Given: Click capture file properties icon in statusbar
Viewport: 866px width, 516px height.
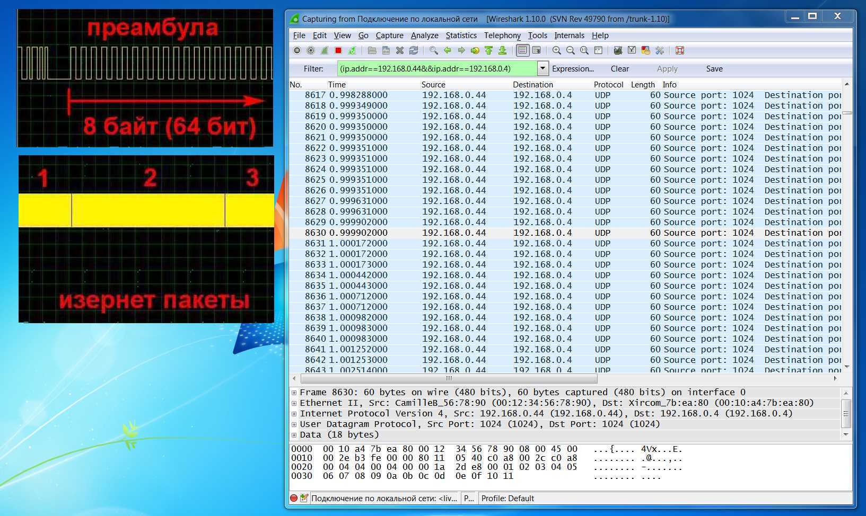Looking at the screenshot, I should (x=304, y=498).
